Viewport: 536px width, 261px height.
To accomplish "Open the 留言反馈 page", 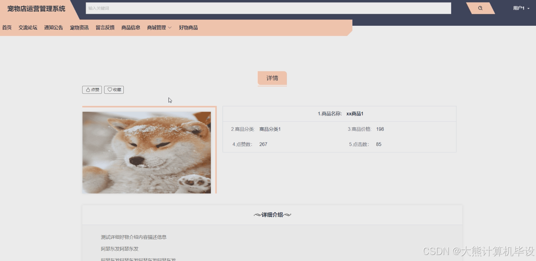I will pos(105,28).
